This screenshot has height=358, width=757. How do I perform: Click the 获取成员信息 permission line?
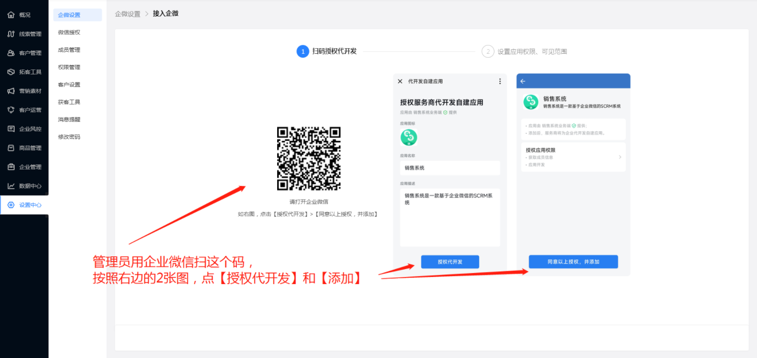(x=540, y=157)
